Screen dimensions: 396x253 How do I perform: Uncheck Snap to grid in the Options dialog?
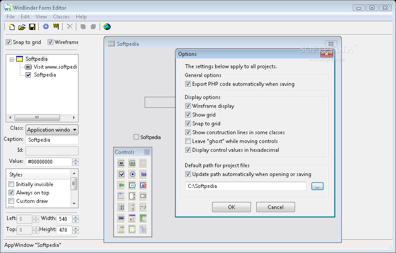click(x=188, y=124)
